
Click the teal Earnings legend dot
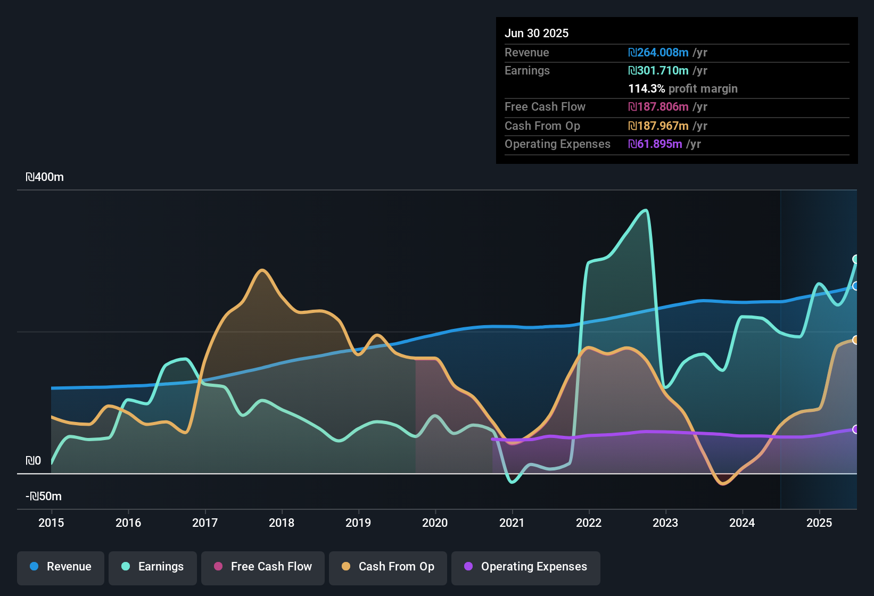coord(126,566)
